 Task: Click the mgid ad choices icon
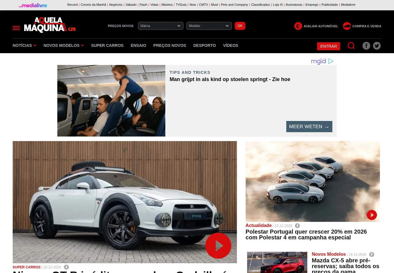coord(331,61)
